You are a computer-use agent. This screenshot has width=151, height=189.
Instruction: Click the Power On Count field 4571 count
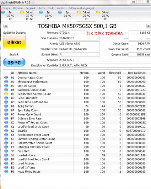pos(140,49)
